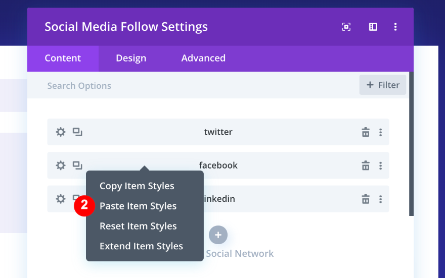Open more options for twitter item
445x278 pixels.
coord(381,132)
